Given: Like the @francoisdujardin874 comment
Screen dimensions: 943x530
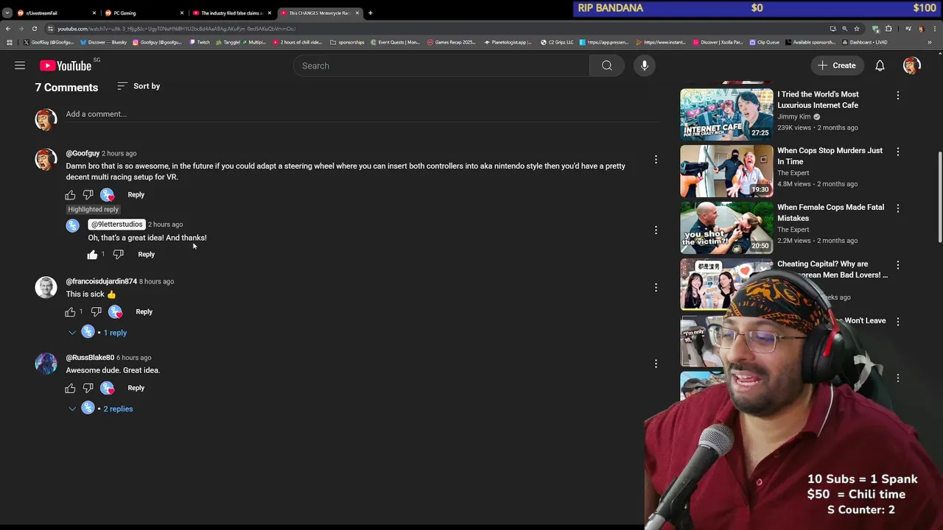Looking at the screenshot, I should (x=70, y=312).
